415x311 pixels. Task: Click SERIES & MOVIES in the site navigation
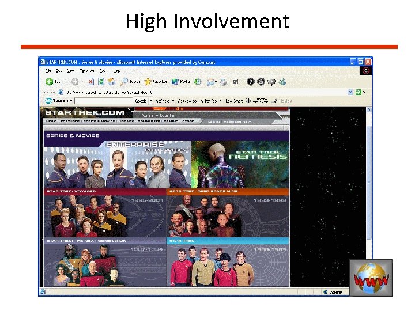click(99, 121)
